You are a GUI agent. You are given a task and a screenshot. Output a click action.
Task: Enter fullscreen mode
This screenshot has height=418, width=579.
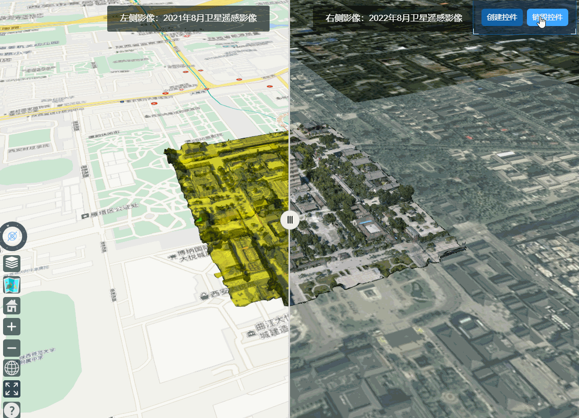pos(12,389)
